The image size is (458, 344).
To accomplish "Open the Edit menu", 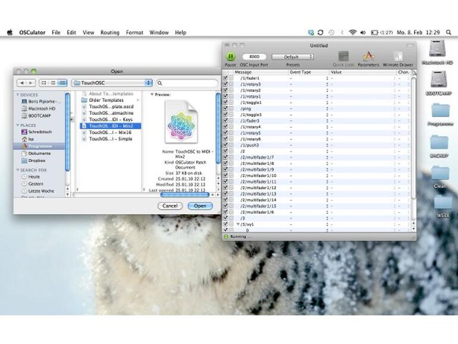I will coord(71,33).
